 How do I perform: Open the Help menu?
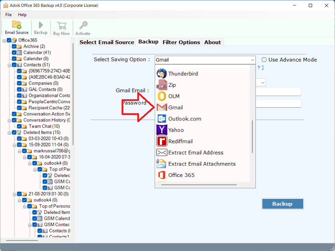tap(22, 15)
